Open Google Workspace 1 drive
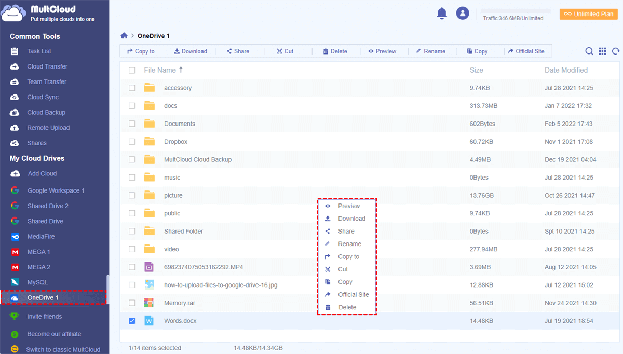This screenshot has width=623, height=354. (56, 190)
